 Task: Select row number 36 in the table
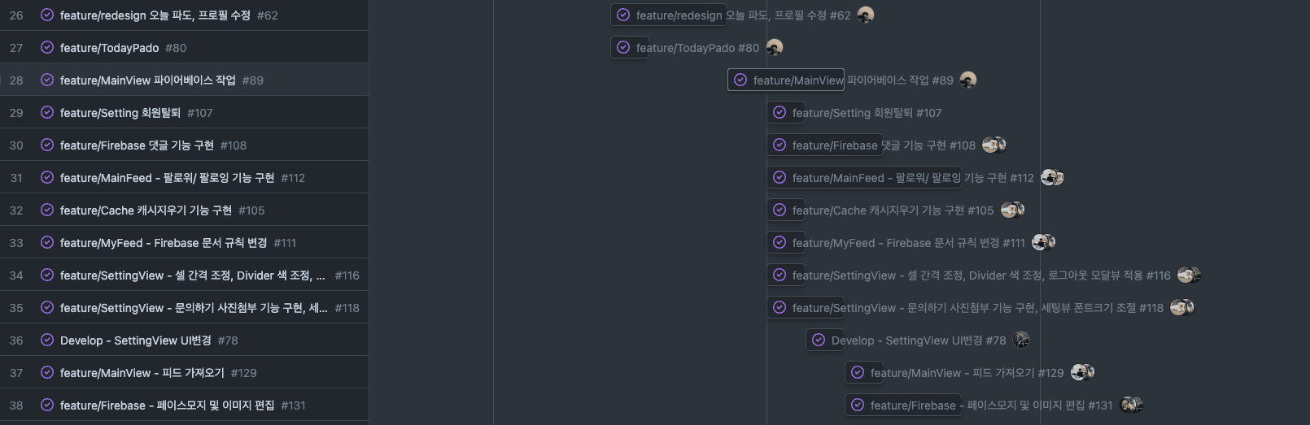click(x=16, y=340)
